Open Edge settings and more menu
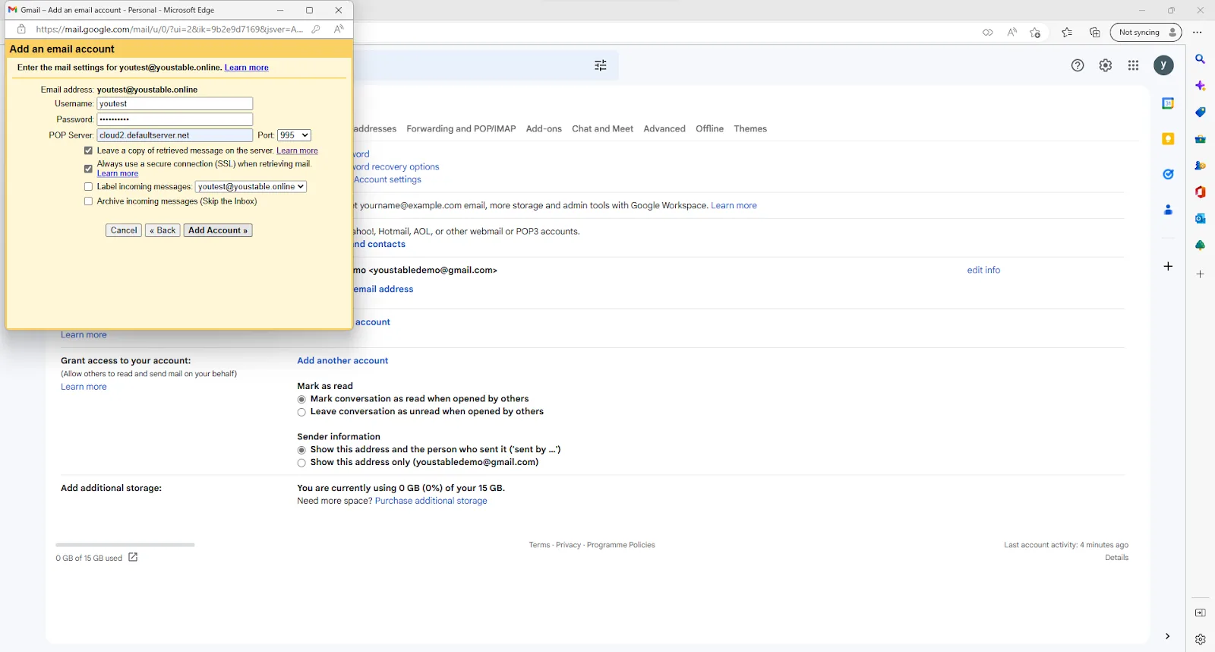The height and width of the screenshot is (652, 1215). [x=1198, y=32]
